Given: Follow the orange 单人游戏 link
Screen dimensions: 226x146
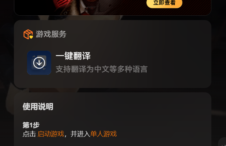Looking at the screenshot, I should 103,134.
